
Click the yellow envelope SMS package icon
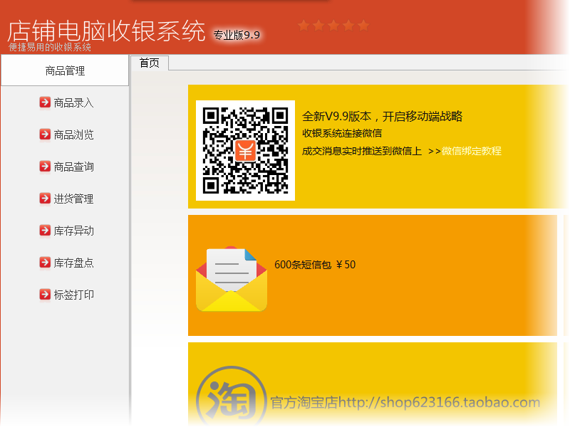click(231, 279)
